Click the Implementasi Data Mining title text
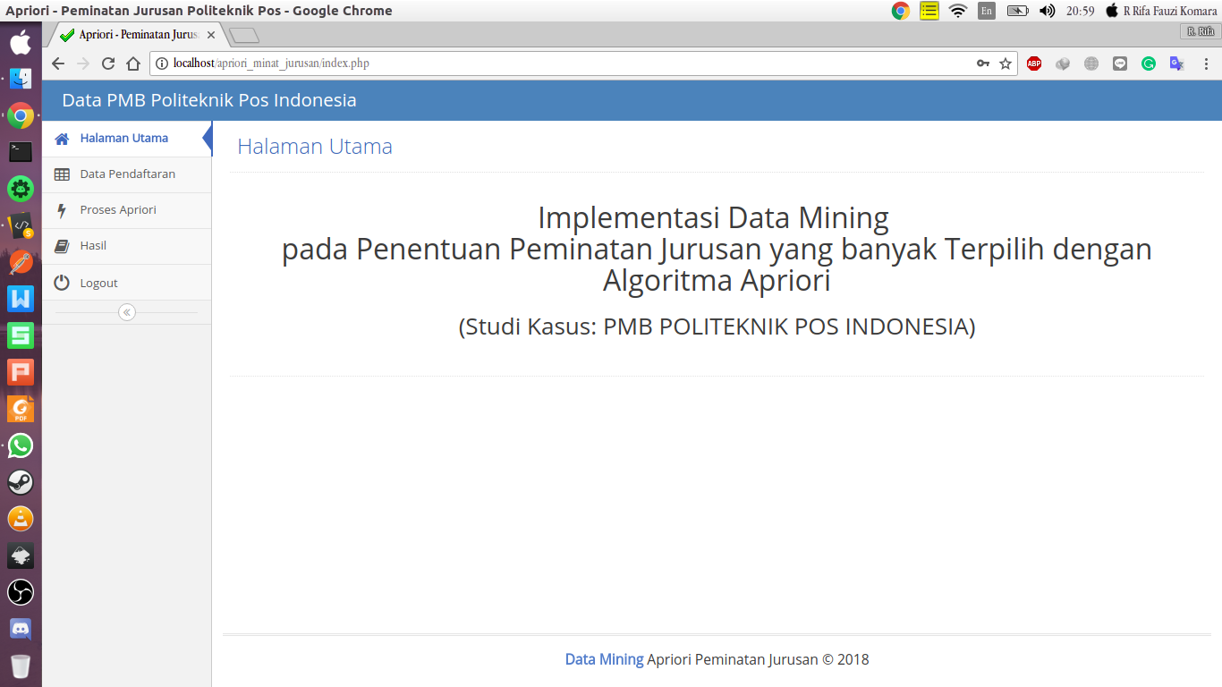 click(x=713, y=217)
